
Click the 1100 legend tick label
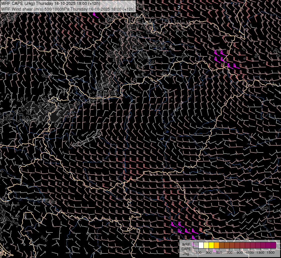pos(250,253)
